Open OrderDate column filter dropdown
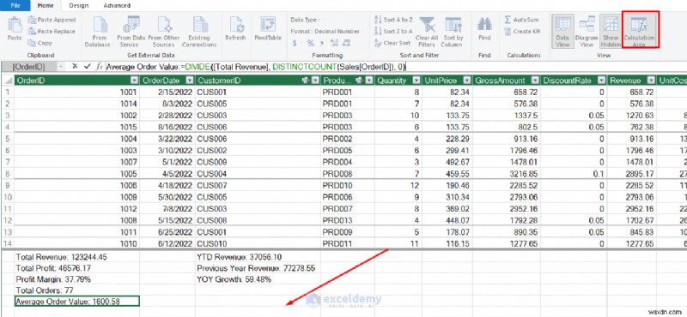 click(x=189, y=81)
